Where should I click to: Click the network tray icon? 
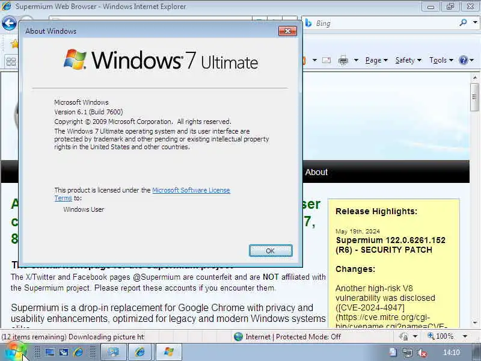[408, 353]
